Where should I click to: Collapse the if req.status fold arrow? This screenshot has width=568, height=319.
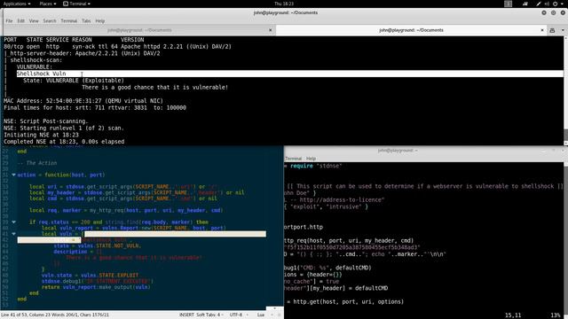(x=14, y=222)
